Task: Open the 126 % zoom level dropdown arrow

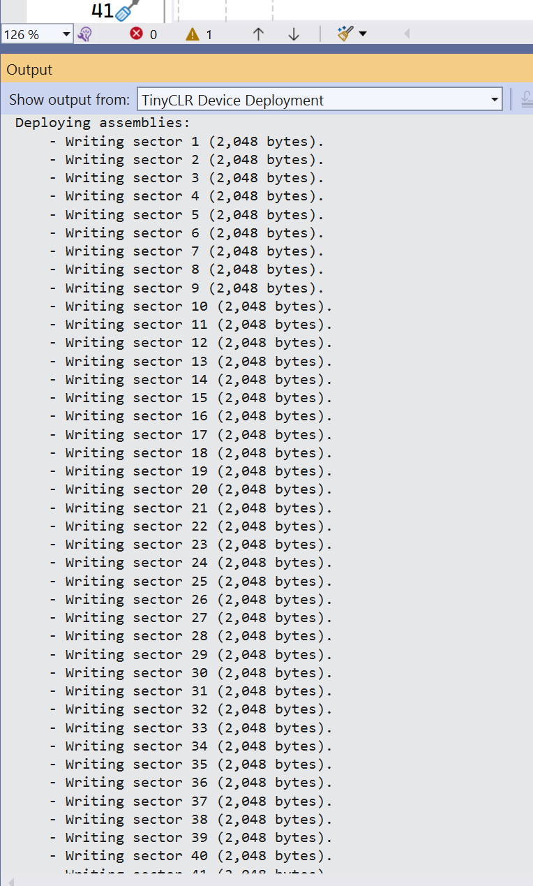Action: (66, 34)
